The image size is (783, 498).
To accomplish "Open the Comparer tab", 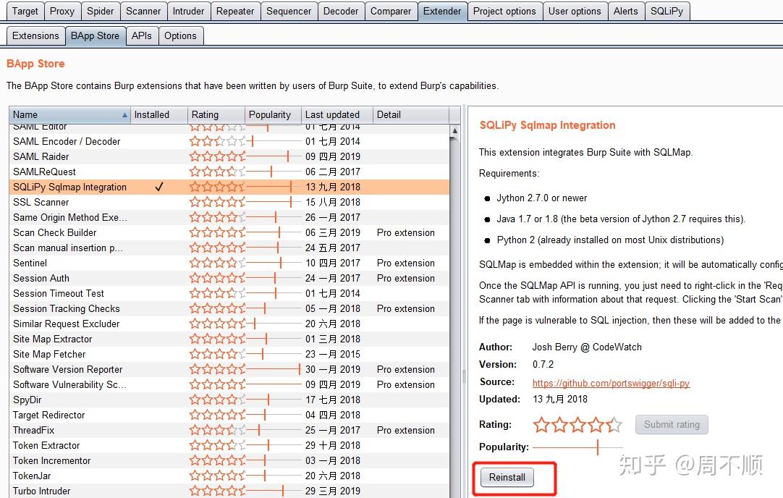I will (x=391, y=11).
